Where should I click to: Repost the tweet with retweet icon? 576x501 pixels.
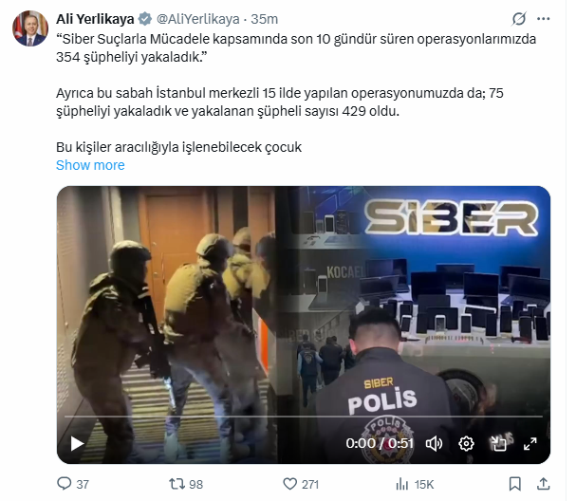click(177, 483)
